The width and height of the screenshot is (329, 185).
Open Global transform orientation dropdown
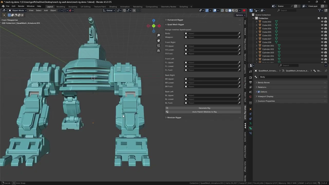click(x=109, y=11)
